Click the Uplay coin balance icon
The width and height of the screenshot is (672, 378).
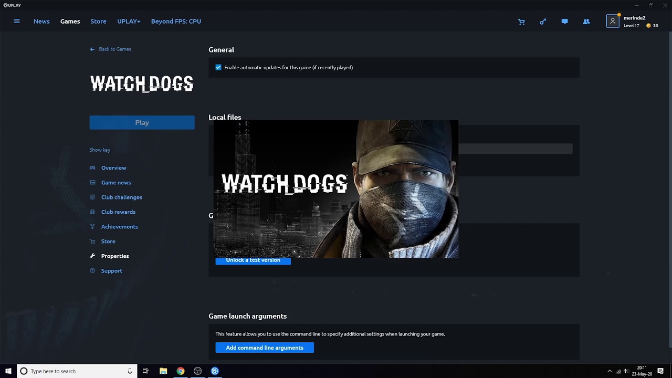pyautogui.click(x=648, y=26)
